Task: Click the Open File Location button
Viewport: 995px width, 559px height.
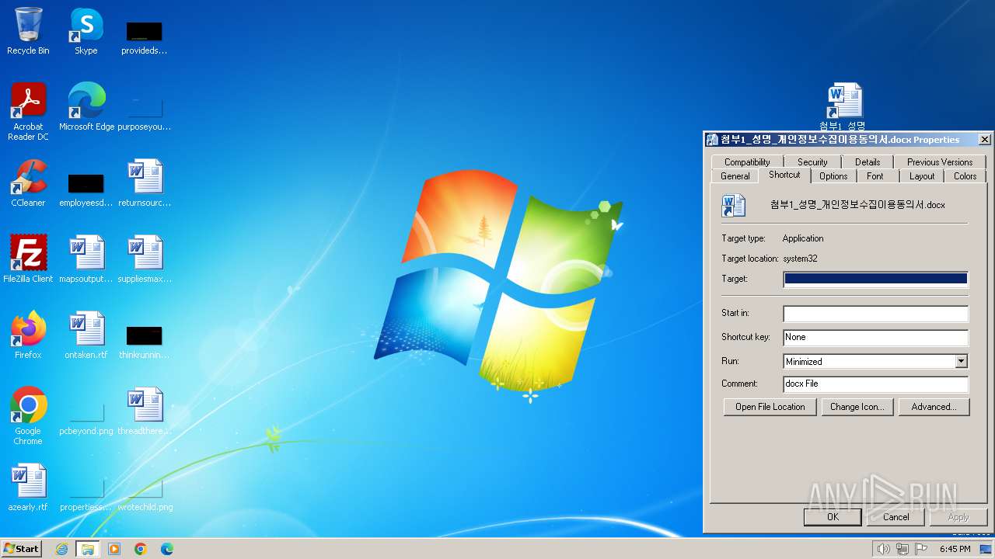Action: [x=770, y=407]
